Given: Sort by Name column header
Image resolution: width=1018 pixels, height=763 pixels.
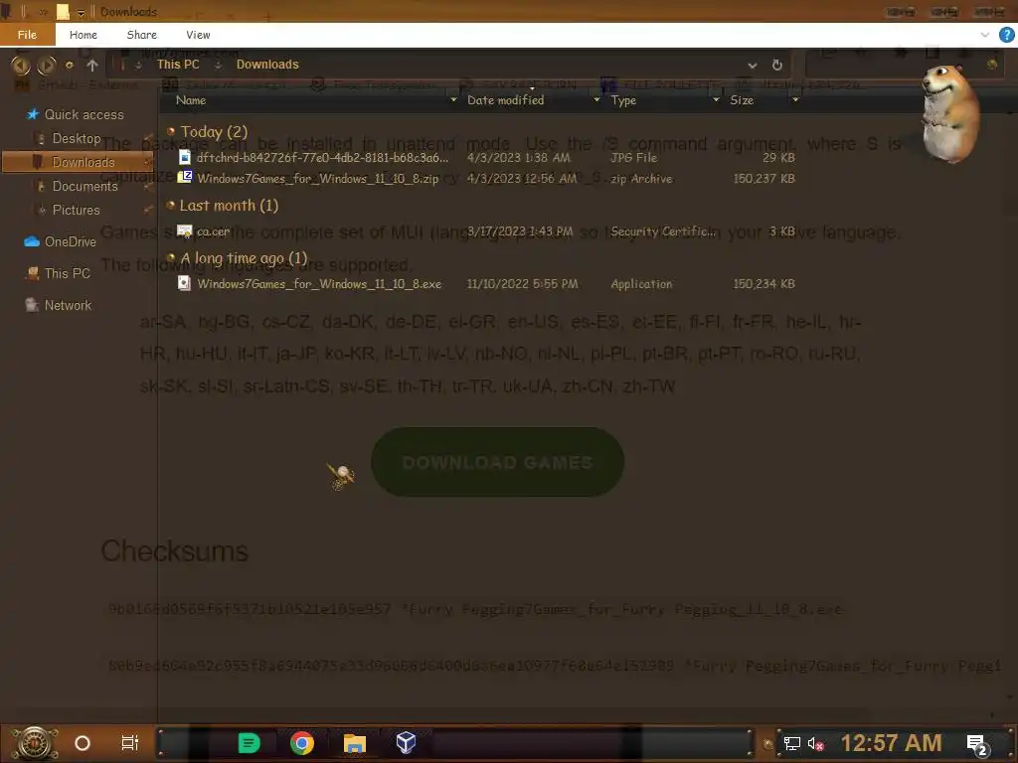Looking at the screenshot, I should (191, 100).
